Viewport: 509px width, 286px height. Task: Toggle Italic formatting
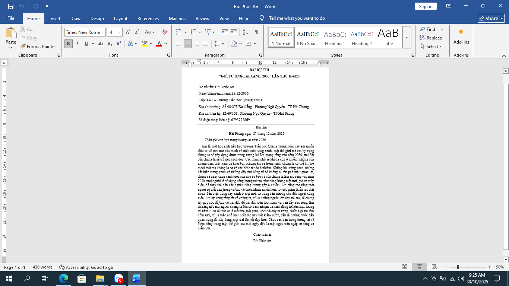coord(77,44)
